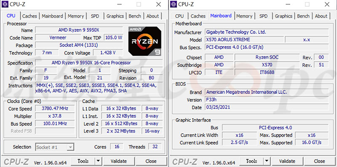Open the Bench tab in right window
Screen dimensions: 337x167
point(303,16)
